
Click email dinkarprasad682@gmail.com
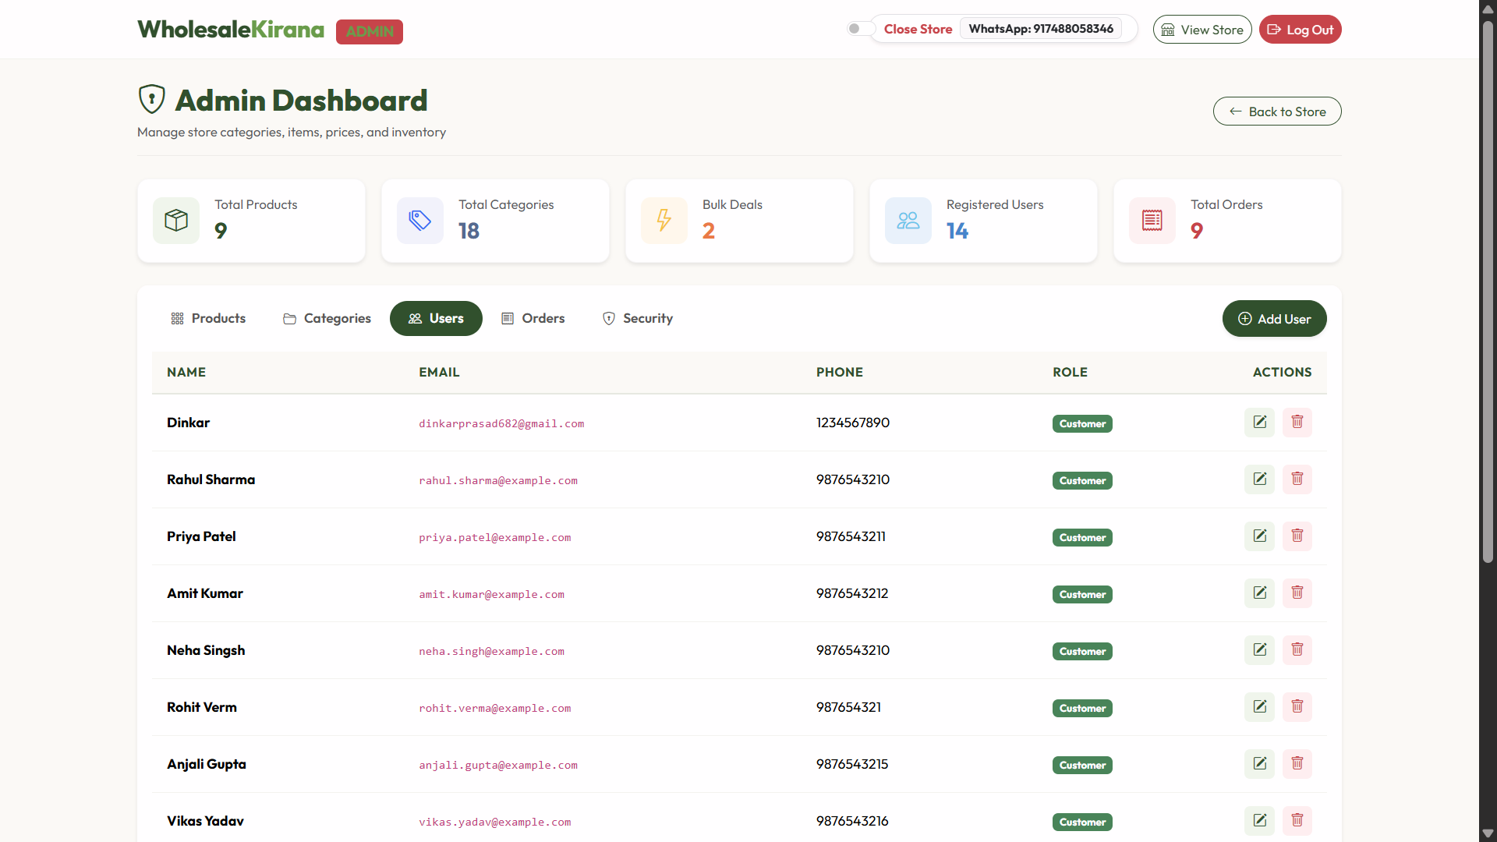[501, 423]
